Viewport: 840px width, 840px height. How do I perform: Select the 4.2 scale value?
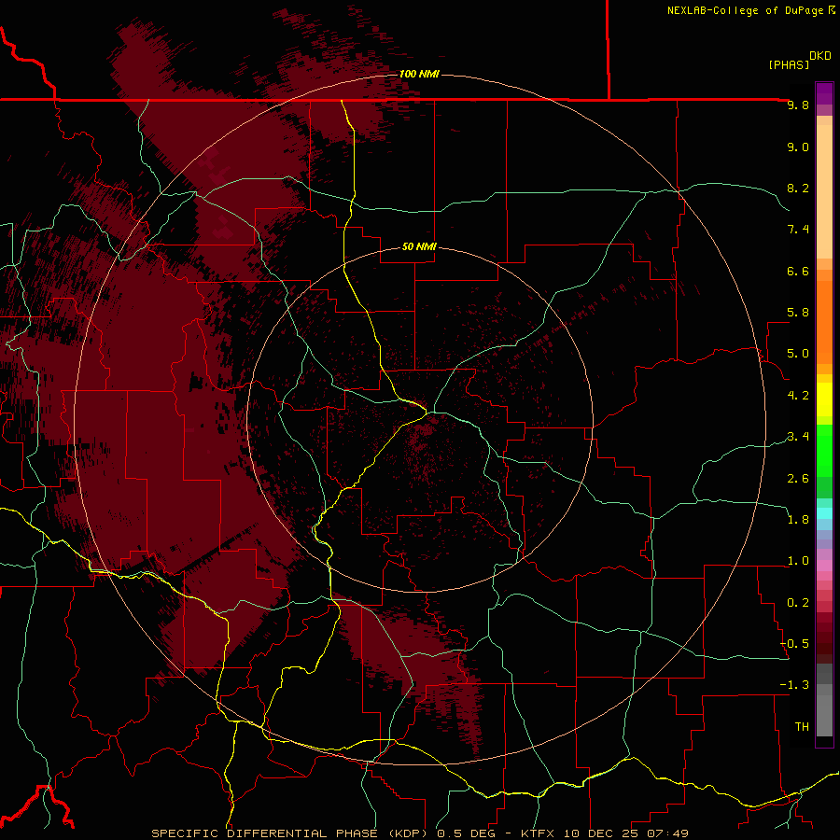pos(798,396)
